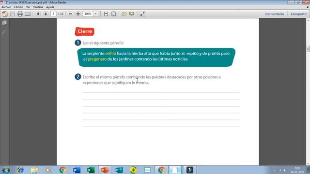The width and height of the screenshot is (310, 174).
Task: Click the Create PDF online icon
Action: [5, 14]
